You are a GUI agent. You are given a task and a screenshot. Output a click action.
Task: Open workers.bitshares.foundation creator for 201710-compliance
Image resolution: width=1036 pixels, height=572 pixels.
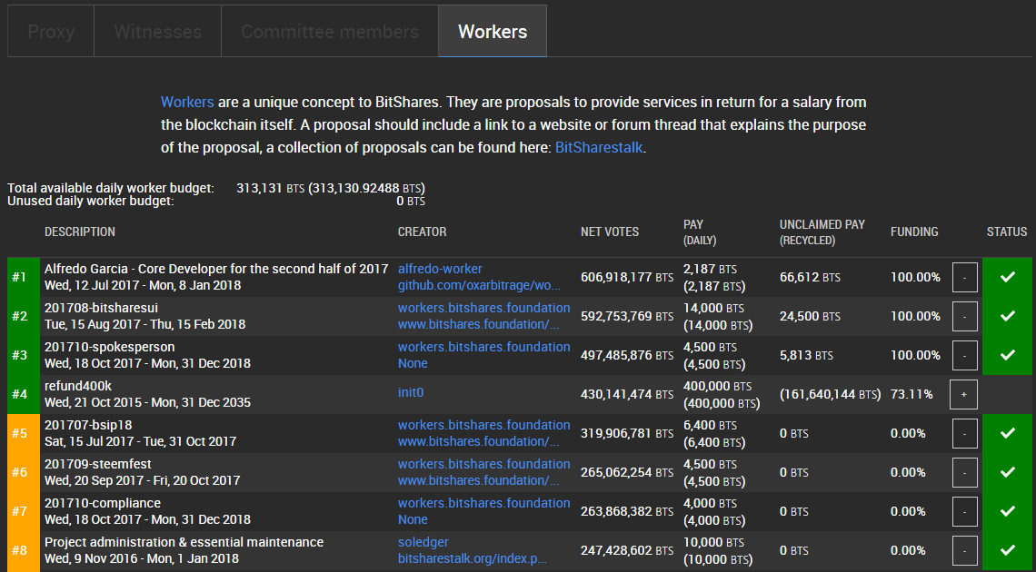click(483, 503)
